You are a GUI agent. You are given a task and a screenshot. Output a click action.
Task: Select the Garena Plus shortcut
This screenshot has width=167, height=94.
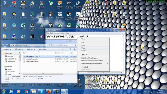[106, 4]
